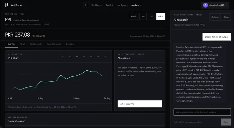Click the PPL breadcrumb item
The image size is (234, 128).
pos(23,14)
